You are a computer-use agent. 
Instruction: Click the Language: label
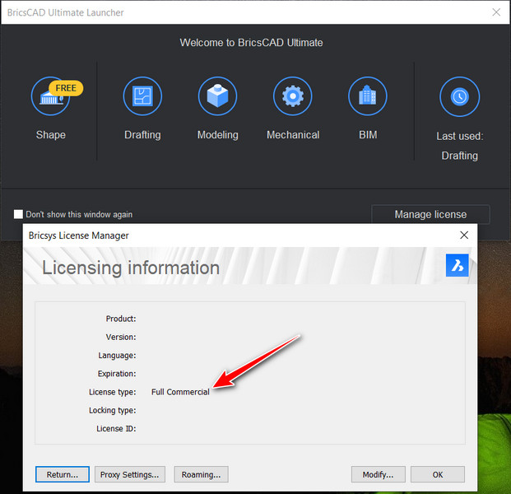[117, 356]
